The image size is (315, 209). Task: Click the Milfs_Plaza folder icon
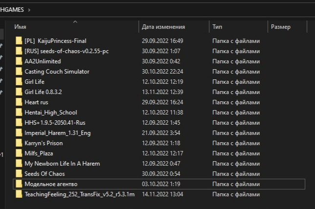(19, 153)
